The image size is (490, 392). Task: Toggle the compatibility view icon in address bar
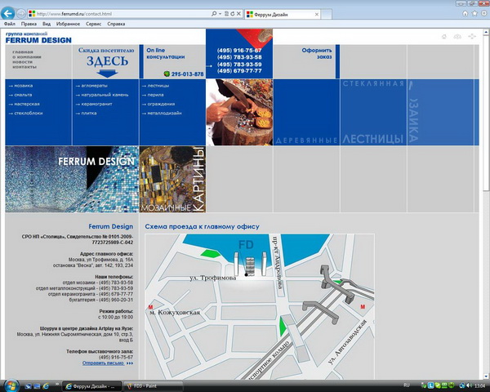[x=226, y=14]
